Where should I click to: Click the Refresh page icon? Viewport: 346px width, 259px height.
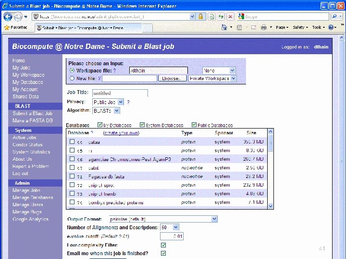tap(221, 17)
